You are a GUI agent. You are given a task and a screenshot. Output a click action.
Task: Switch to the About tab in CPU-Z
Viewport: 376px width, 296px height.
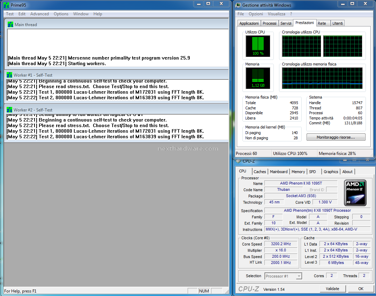pos(347,172)
